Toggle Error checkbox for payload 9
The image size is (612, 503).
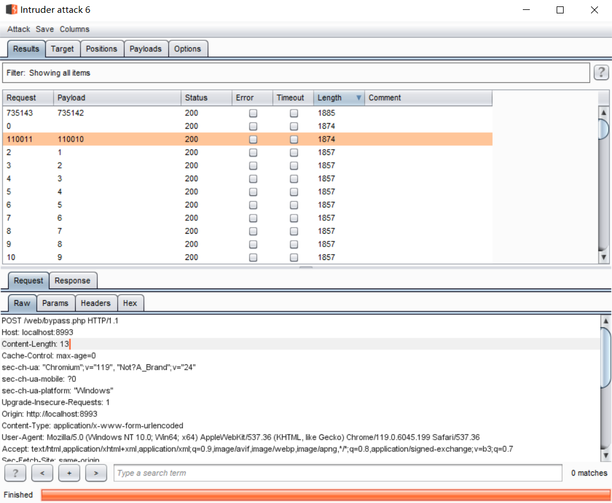point(253,257)
